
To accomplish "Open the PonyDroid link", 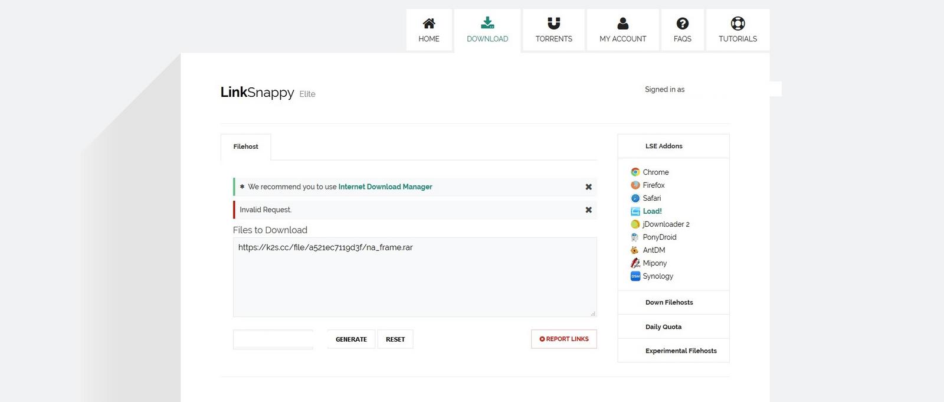I will [x=660, y=237].
